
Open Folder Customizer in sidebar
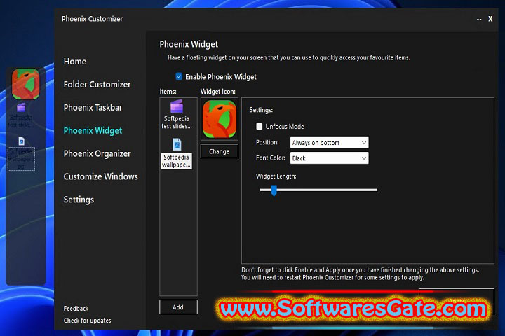point(97,85)
